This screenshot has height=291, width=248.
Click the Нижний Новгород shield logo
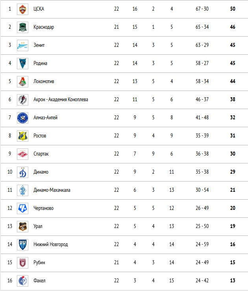[22, 245]
